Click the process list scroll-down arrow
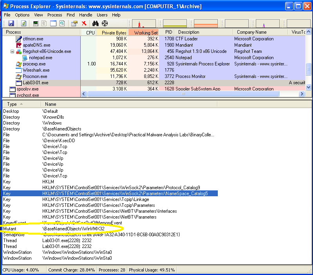 pyautogui.click(x=308, y=87)
